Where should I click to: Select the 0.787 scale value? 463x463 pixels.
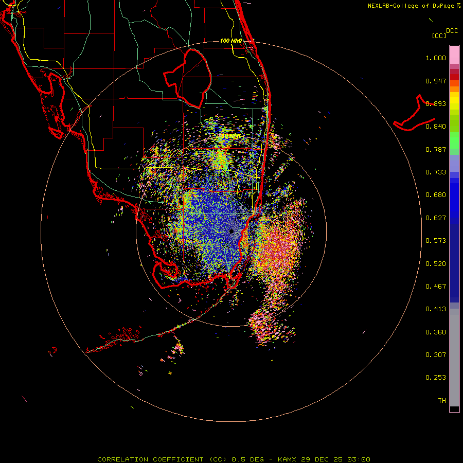pyautogui.click(x=436, y=149)
